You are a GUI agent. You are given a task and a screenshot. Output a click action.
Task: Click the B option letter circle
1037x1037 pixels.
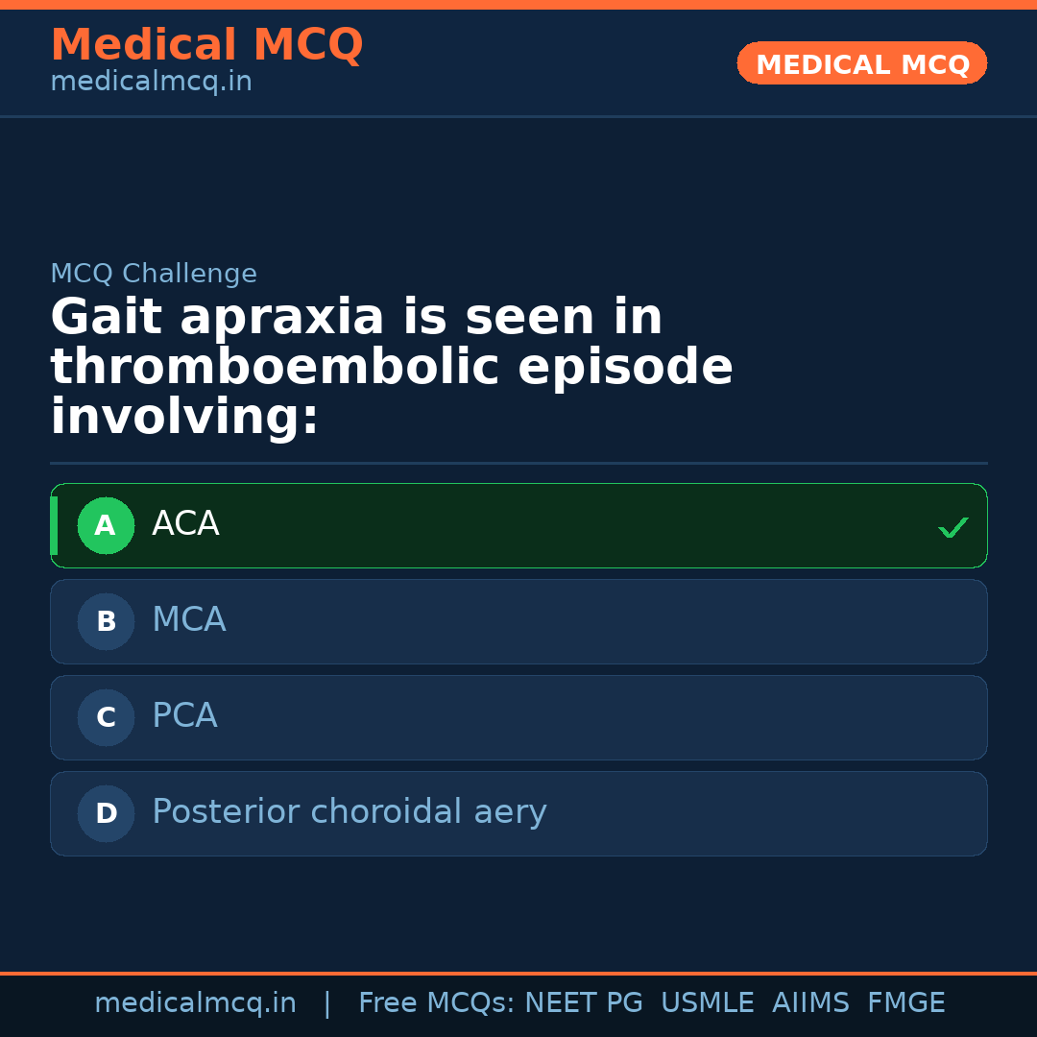coord(106,621)
